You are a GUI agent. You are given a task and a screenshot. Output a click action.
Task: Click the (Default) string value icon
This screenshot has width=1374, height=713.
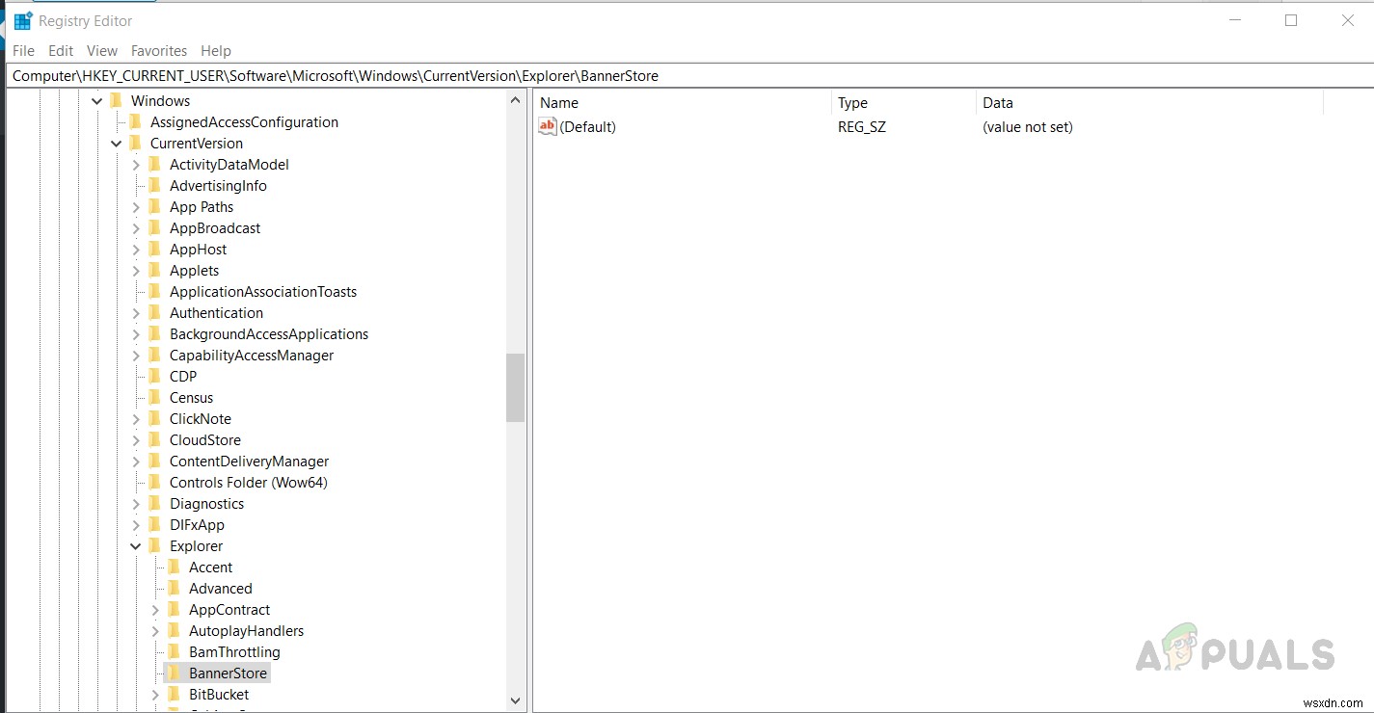pos(548,126)
